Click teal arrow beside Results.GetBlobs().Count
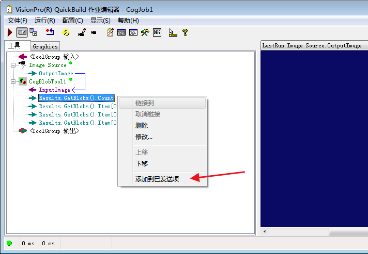Viewport: 368px width, 254px height. pyautogui.click(x=33, y=98)
